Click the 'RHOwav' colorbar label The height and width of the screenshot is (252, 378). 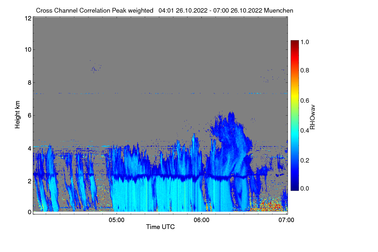coord(312,117)
